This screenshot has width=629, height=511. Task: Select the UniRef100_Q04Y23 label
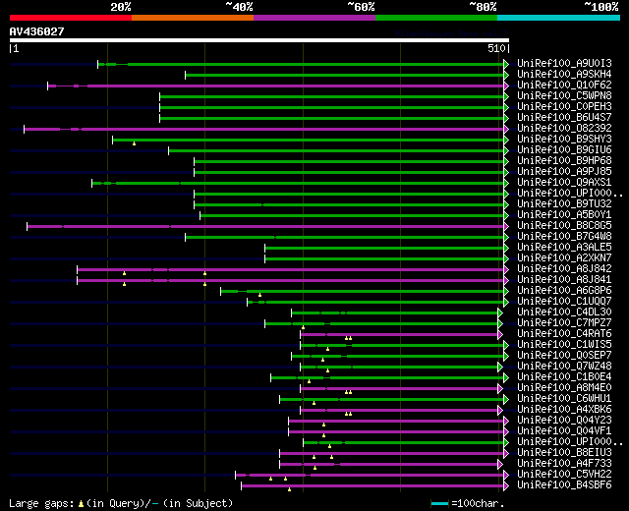coord(564,421)
